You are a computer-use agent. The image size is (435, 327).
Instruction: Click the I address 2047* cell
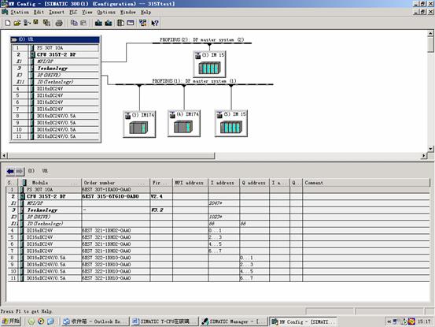click(x=223, y=203)
